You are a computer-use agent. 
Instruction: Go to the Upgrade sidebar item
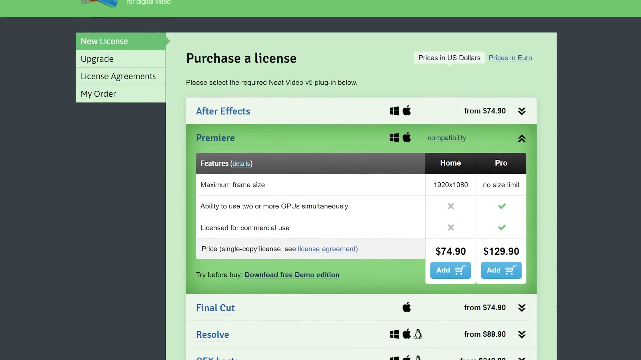[121, 59]
